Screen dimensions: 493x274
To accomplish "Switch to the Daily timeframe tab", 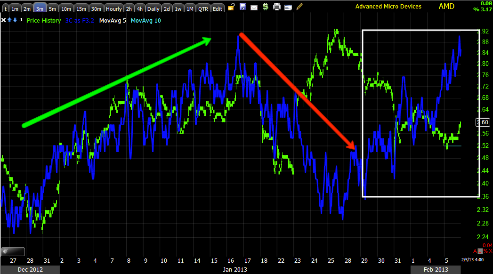I will (x=154, y=8).
